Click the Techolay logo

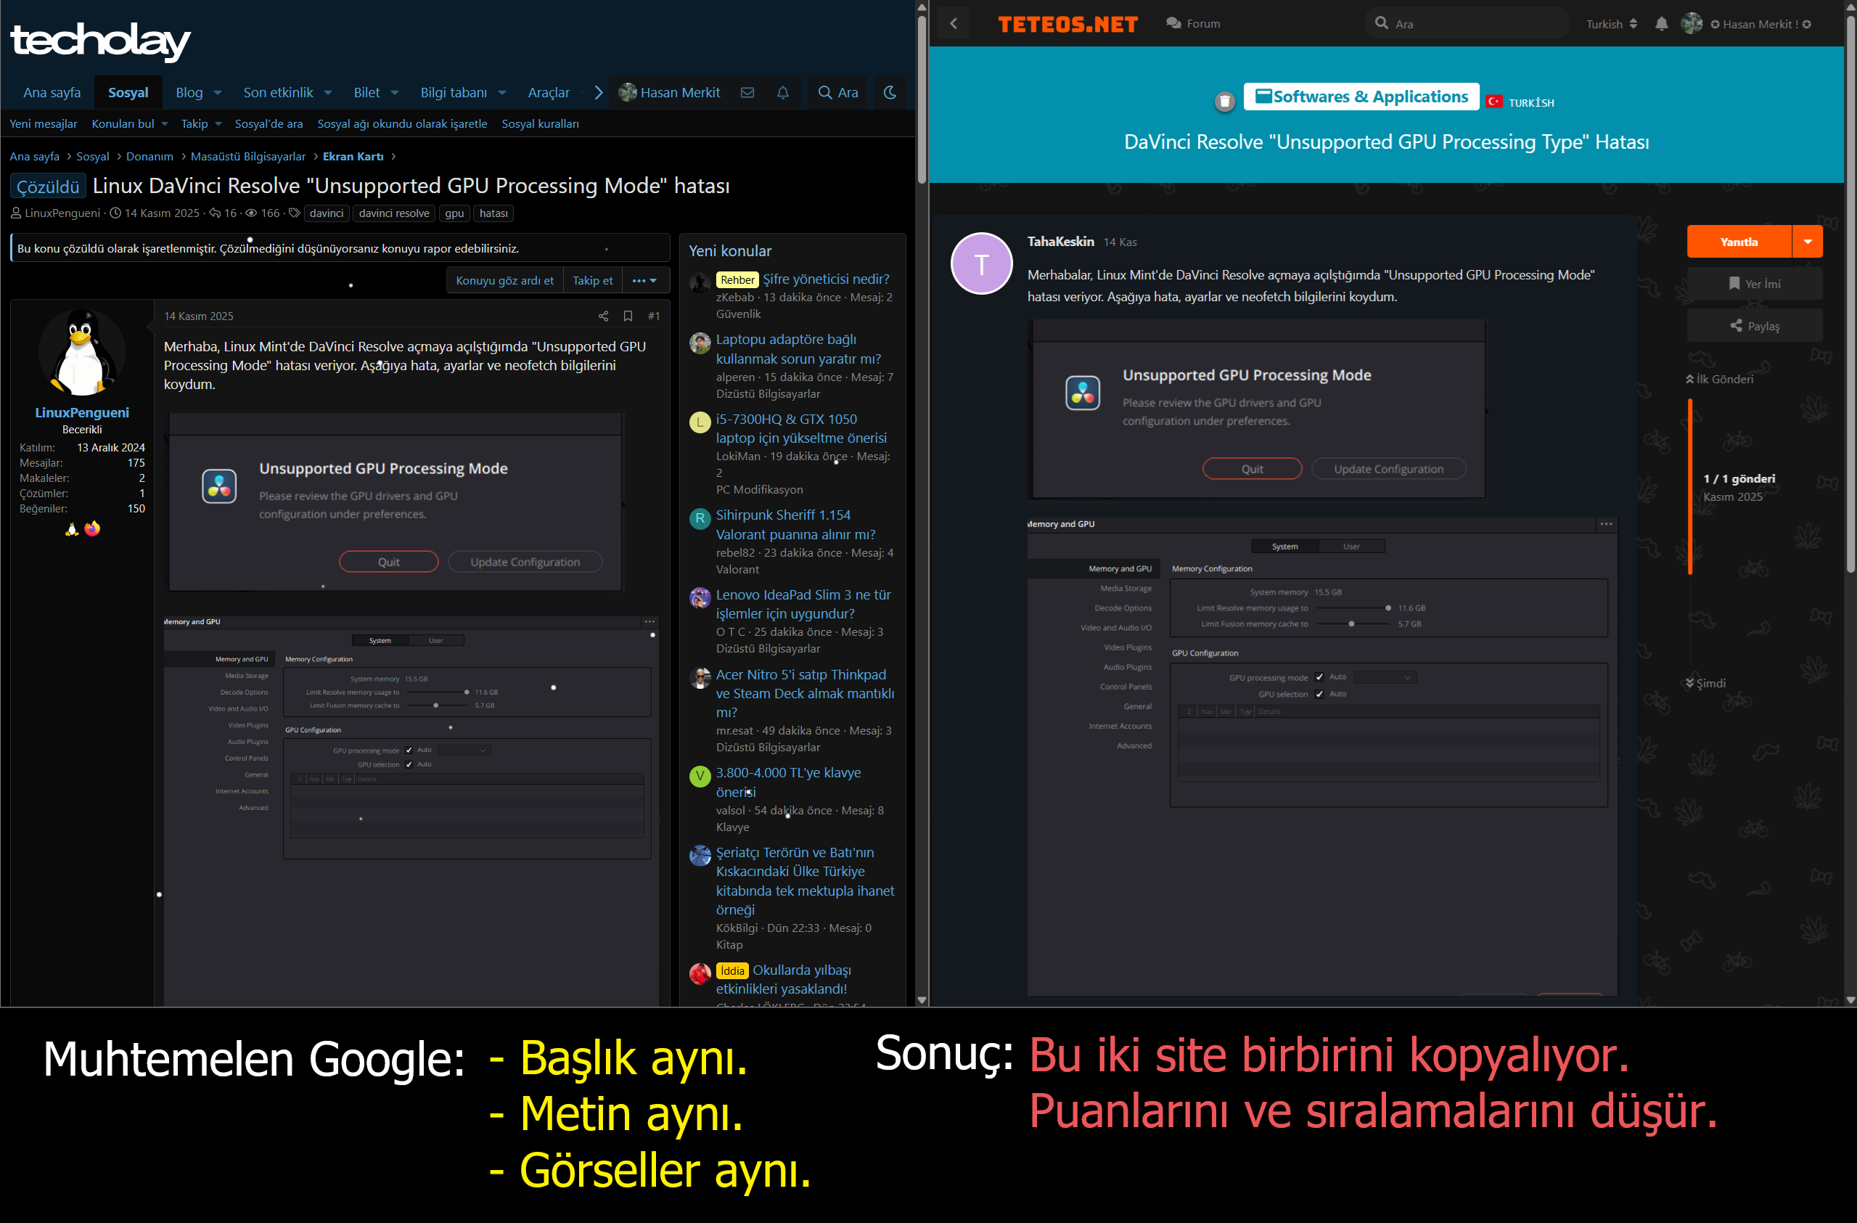point(101,41)
